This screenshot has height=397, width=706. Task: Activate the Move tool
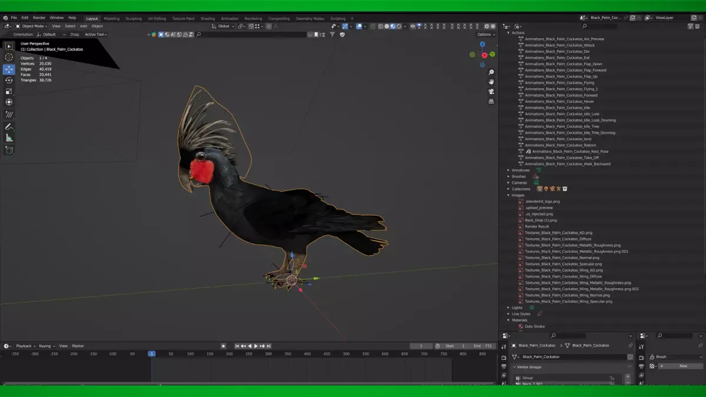point(9,69)
